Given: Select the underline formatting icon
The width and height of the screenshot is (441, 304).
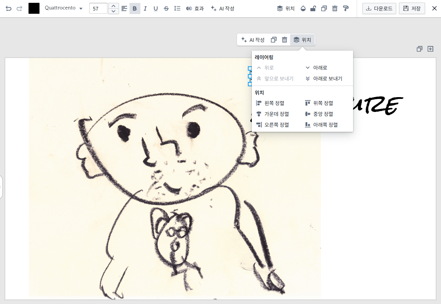Looking at the screenshot, I should tap(156, 8).
